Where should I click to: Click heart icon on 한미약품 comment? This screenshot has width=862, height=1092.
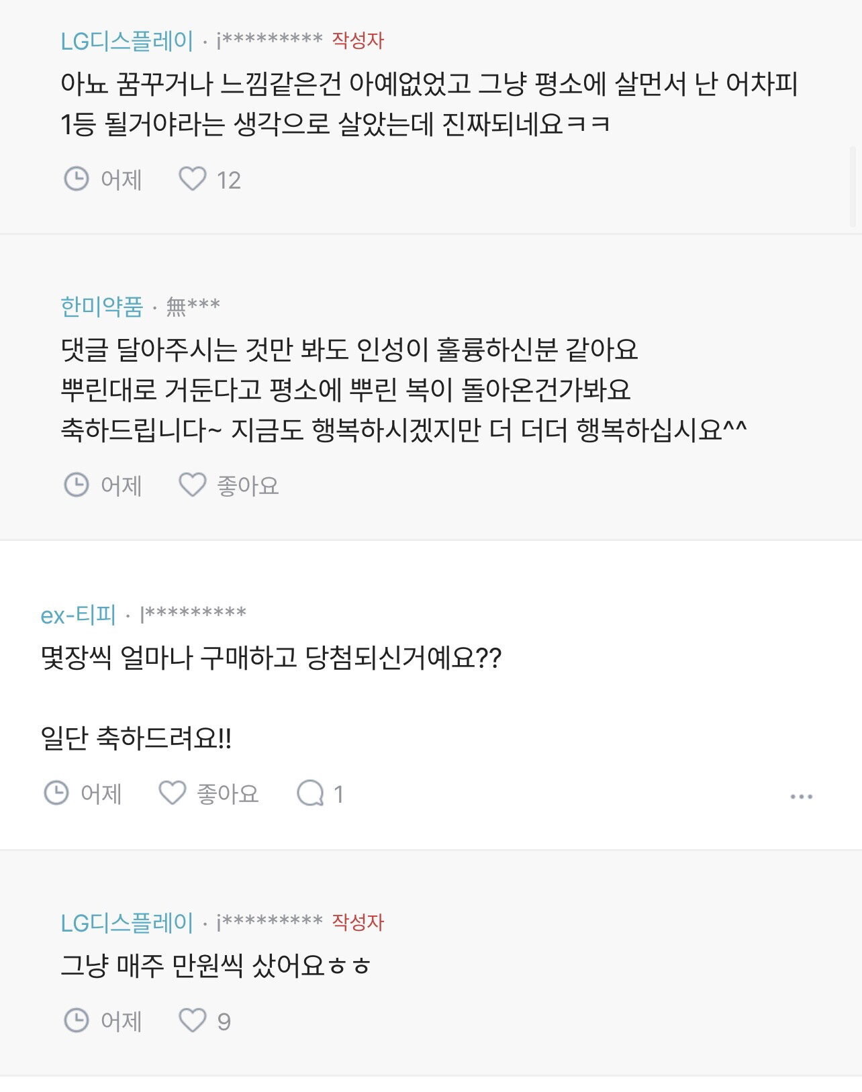coord(192,485)
